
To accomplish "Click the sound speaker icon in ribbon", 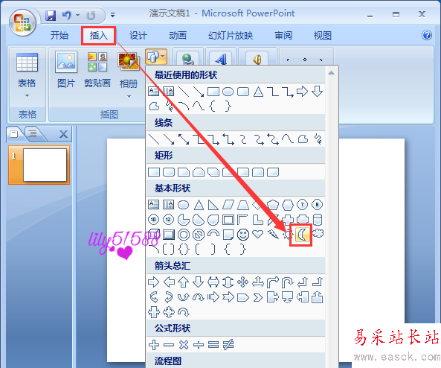I will pos(257,60).
